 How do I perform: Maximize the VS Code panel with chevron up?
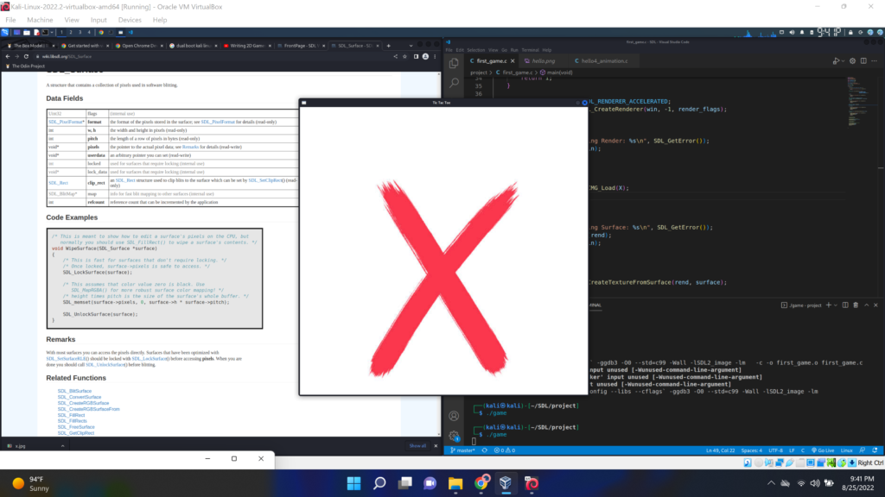click(866, 305)
